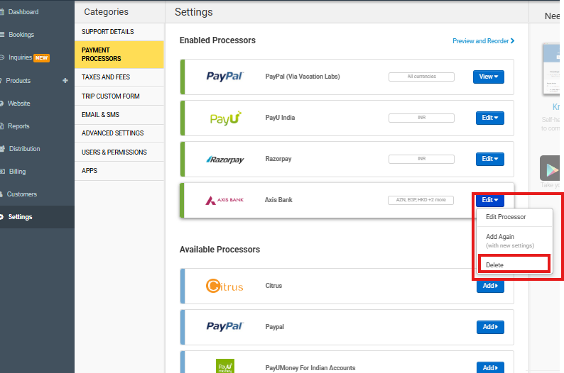Click the Google Play icon on right
This screenshot has width=564, height=373.
550,168
